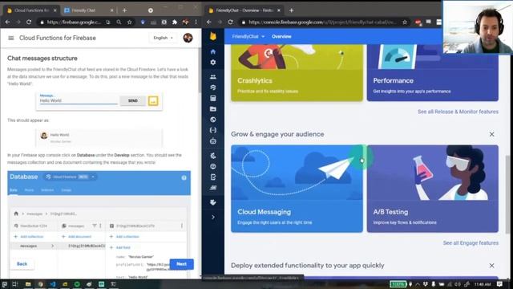Select the Overview tab in console header
The width and height of the screenshot is (513, 289).
tap(281, 37)
